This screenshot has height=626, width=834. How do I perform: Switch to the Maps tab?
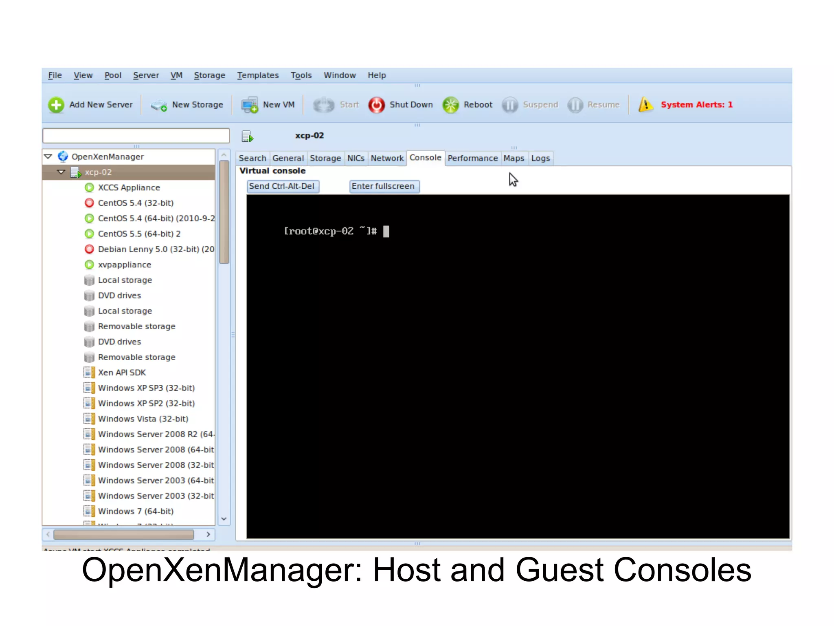click(514, 158)
